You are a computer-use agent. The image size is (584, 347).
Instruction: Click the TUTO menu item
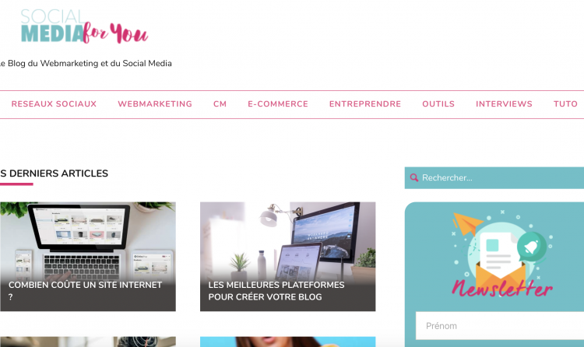(565, 104)
